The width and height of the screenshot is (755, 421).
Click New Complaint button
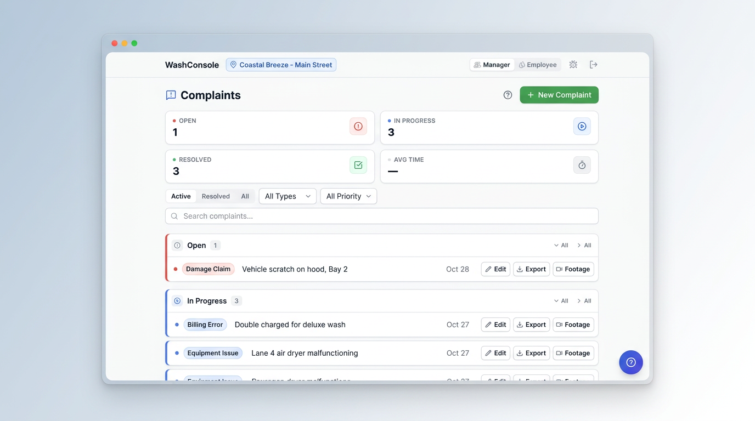[559, 95]
